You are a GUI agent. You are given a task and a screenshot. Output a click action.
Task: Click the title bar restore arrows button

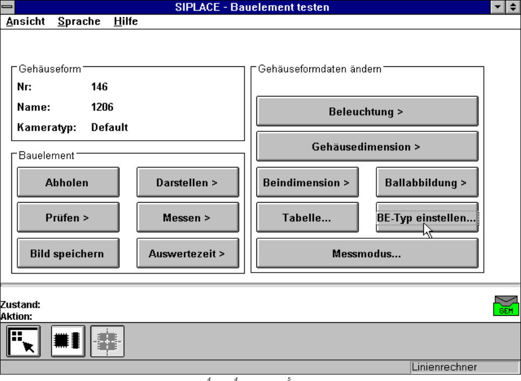click(513, 7)
